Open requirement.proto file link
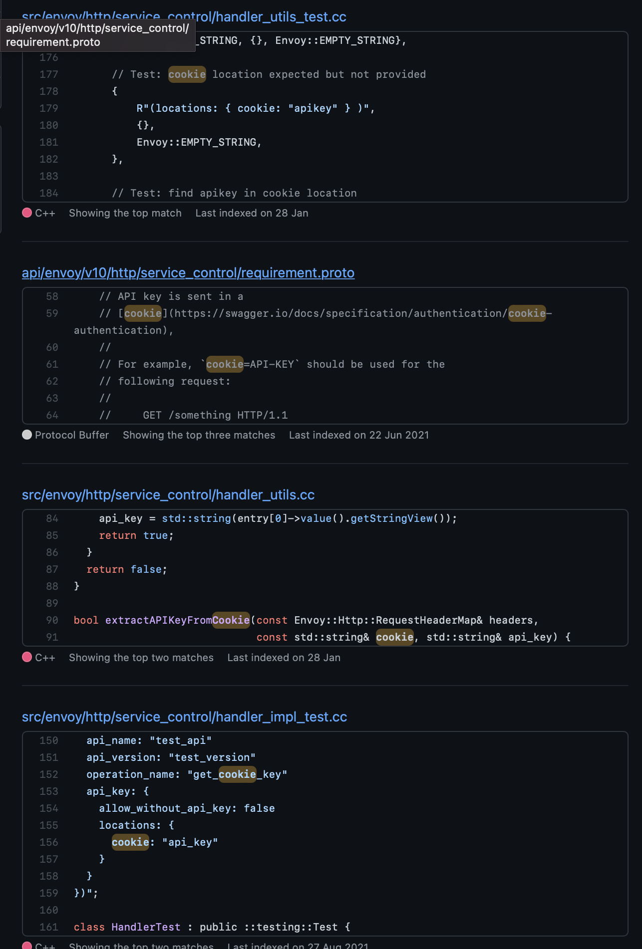Image resolution: width=642 pixels, height=949 pixels. (x=188, y=272)
